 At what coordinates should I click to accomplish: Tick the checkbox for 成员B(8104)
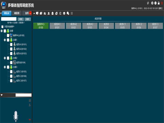coord(11,63)
